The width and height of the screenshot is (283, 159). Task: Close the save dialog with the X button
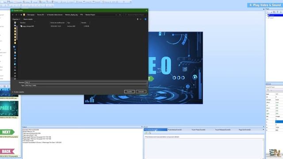pyautogui.click(x=146, y=11)
